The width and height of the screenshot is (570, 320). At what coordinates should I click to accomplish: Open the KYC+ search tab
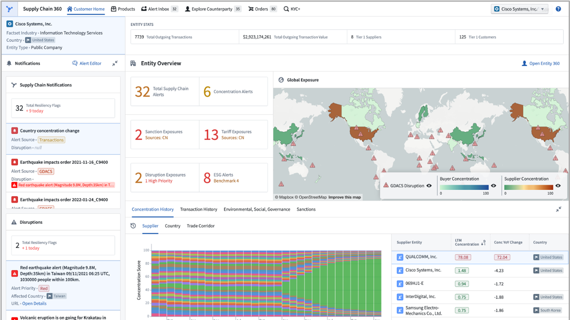[x=292, y=9]
